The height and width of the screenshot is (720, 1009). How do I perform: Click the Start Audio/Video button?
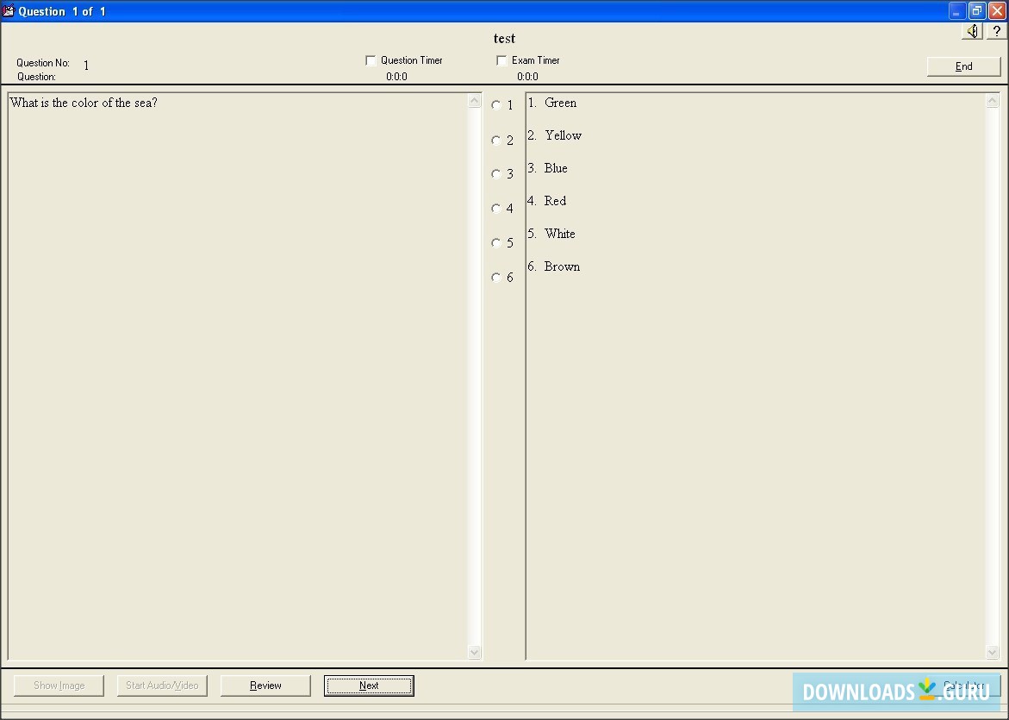[161, 685]
